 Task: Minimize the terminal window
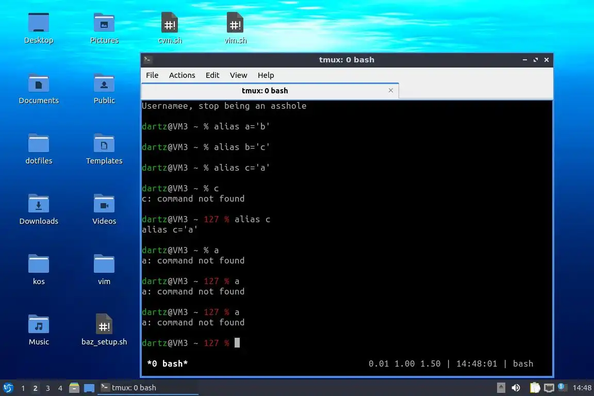click(x=525, y=60)
